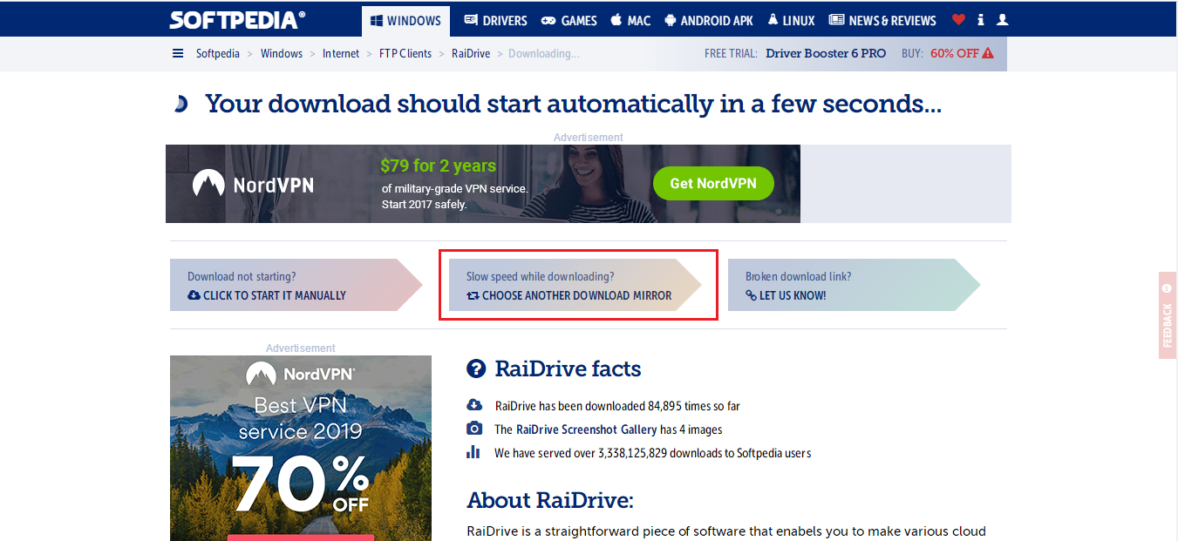Click the '$79 for 2 years' ad text
1178x541 pixels.
[x=439, y=166]
